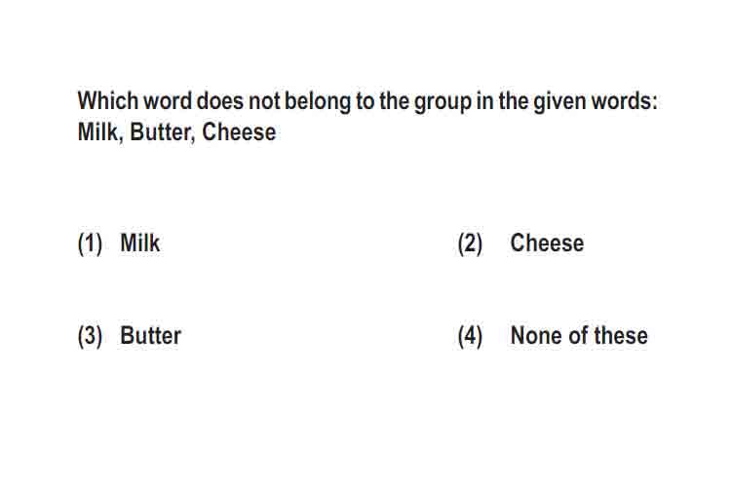Click the (4) option number
This screenshot has width=731, height=487.
point(470,336)
